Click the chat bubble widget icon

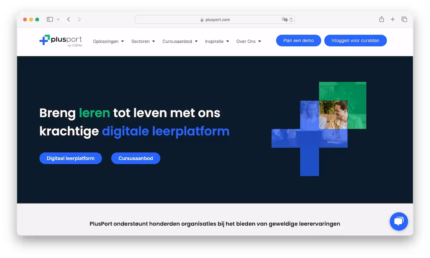point(399,221)
